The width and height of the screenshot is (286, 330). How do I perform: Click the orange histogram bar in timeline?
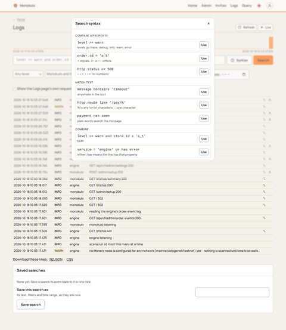(x=271, y=43)
